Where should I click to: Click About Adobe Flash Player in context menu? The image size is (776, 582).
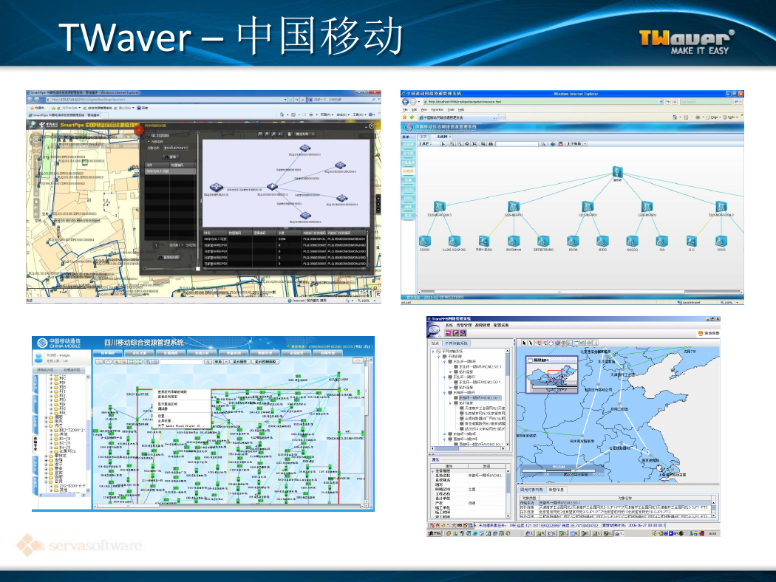[x=180, y=425]
